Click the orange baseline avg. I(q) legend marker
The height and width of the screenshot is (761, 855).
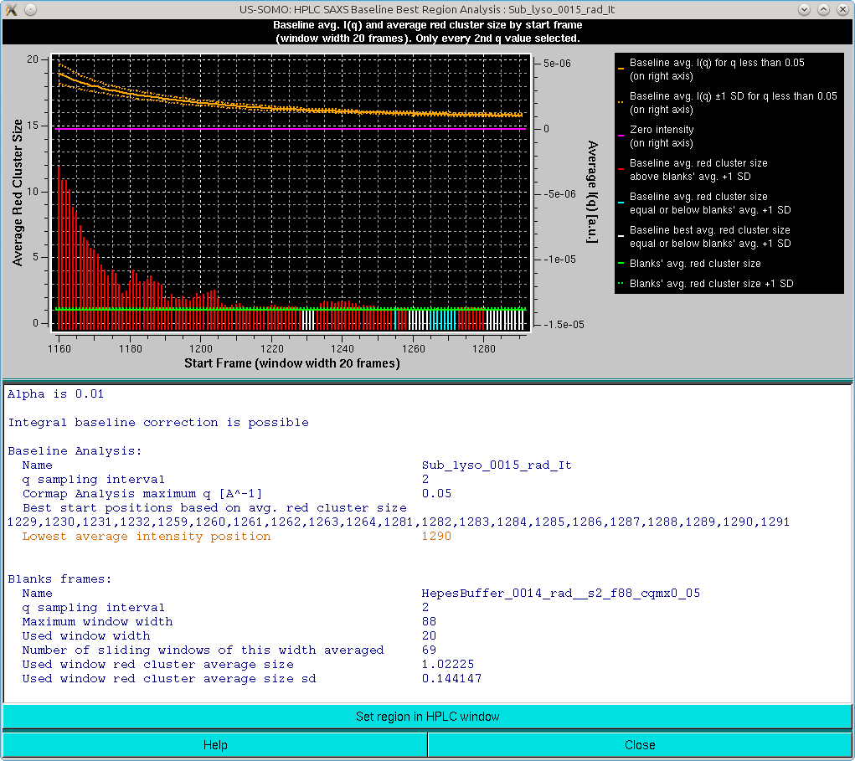tap(621, 68)
